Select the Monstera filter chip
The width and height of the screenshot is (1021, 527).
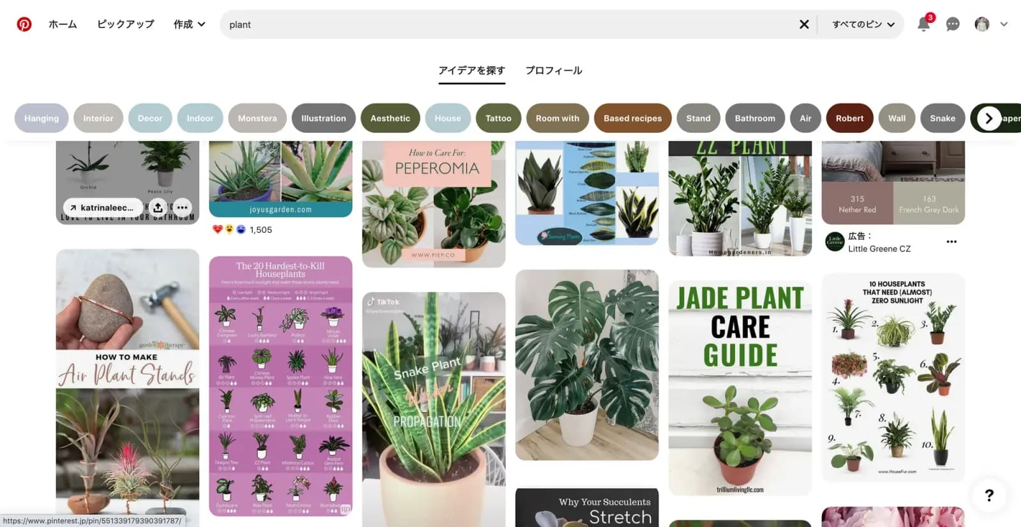(x=257, y=118)
